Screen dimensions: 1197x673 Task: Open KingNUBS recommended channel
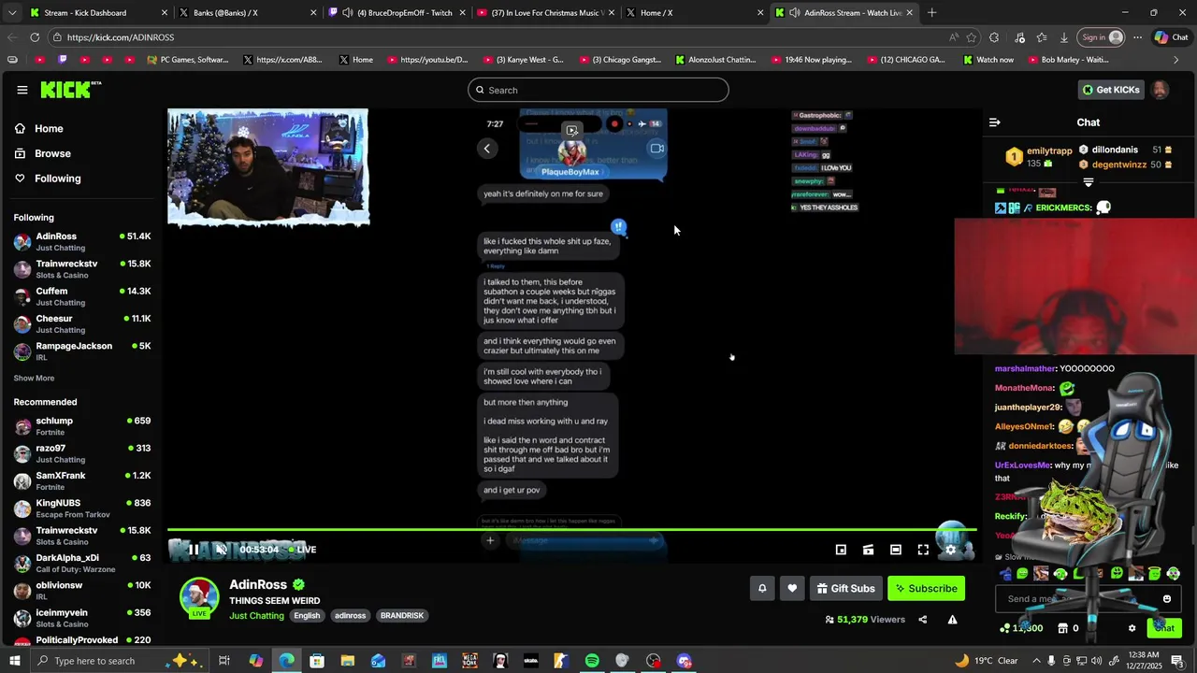pos(82,508)
